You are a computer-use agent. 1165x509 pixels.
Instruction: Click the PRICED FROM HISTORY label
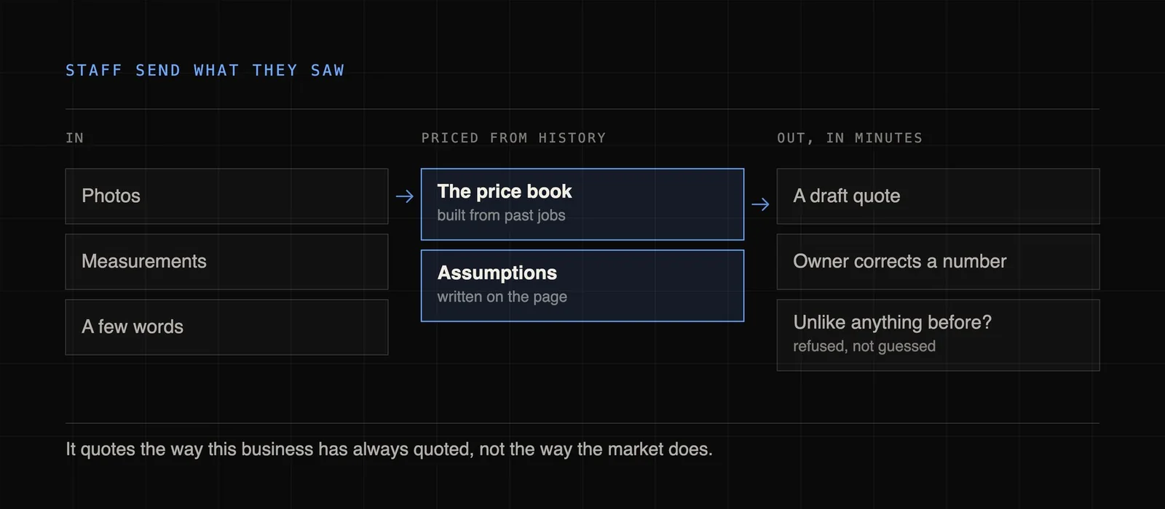pos(513,138)
